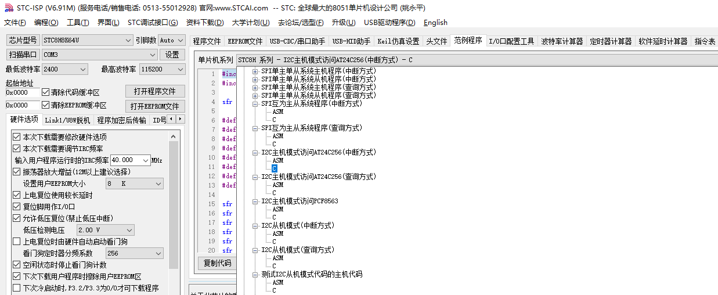Uncheck 清除代码缓冲区 checkbox
Image resolution: width=718 pixels, height=295 pixels.
[46, 92]
